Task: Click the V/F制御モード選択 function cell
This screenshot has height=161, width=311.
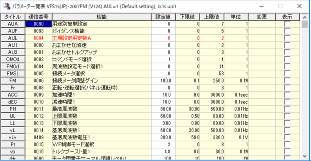Action: click(102, 145)
